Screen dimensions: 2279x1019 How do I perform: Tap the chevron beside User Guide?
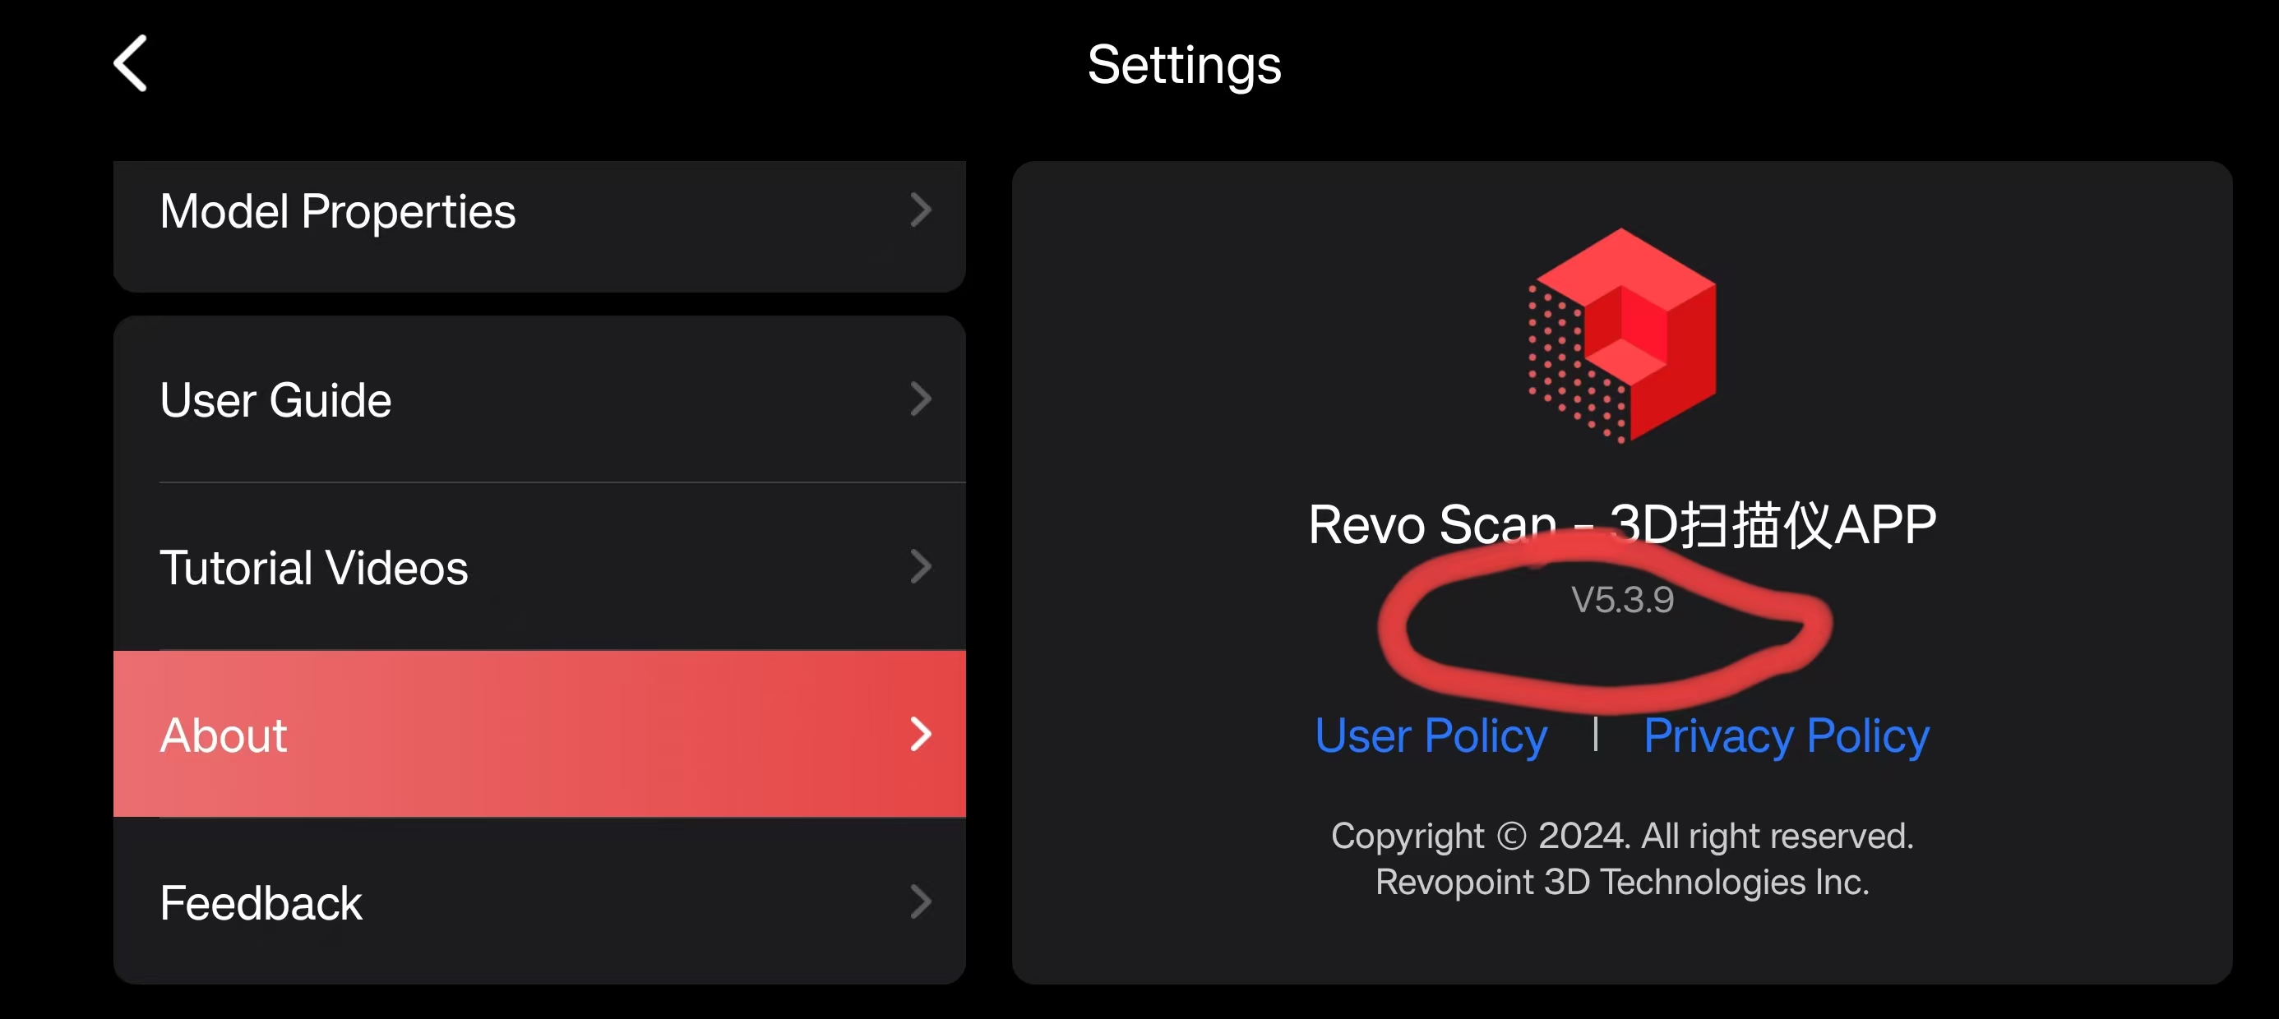coord(920,399)
